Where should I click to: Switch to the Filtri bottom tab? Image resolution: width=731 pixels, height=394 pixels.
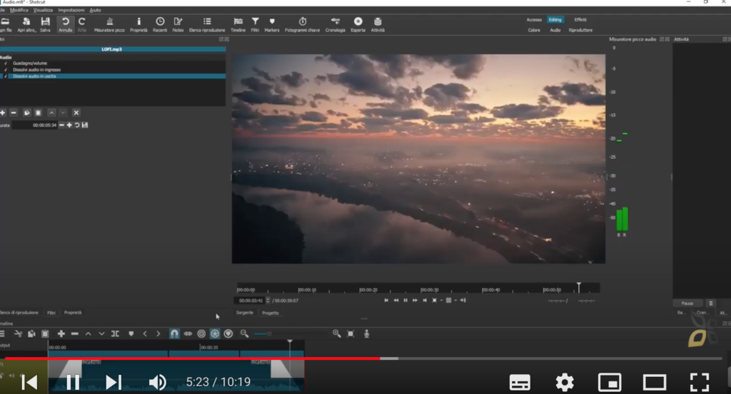click(x=51, y=313)
